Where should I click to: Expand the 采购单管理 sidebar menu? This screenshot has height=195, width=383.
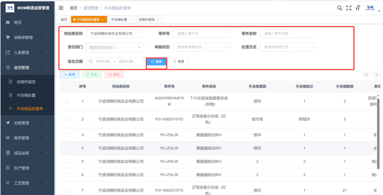pos(27,37)
